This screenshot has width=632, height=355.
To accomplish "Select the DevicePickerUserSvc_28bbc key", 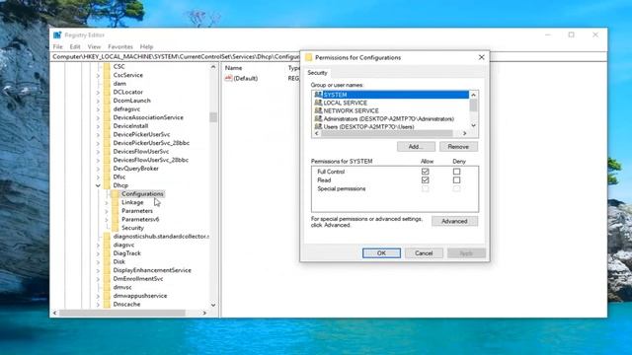I will (x=151, y=143).
